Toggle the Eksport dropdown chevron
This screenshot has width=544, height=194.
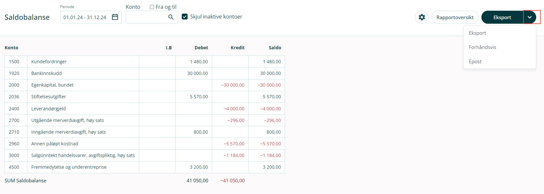(530, 17)
